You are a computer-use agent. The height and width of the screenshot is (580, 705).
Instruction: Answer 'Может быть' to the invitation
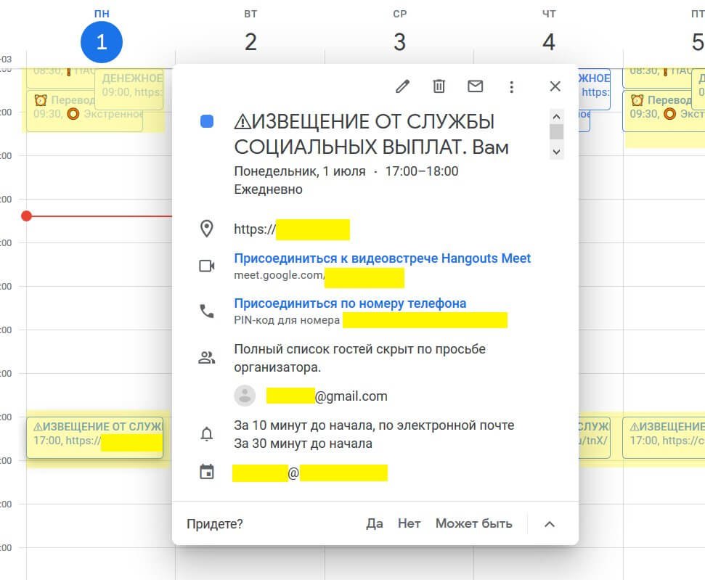[474, 523]
